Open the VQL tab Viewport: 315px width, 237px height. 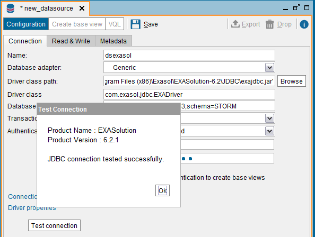tap(115, 24)
